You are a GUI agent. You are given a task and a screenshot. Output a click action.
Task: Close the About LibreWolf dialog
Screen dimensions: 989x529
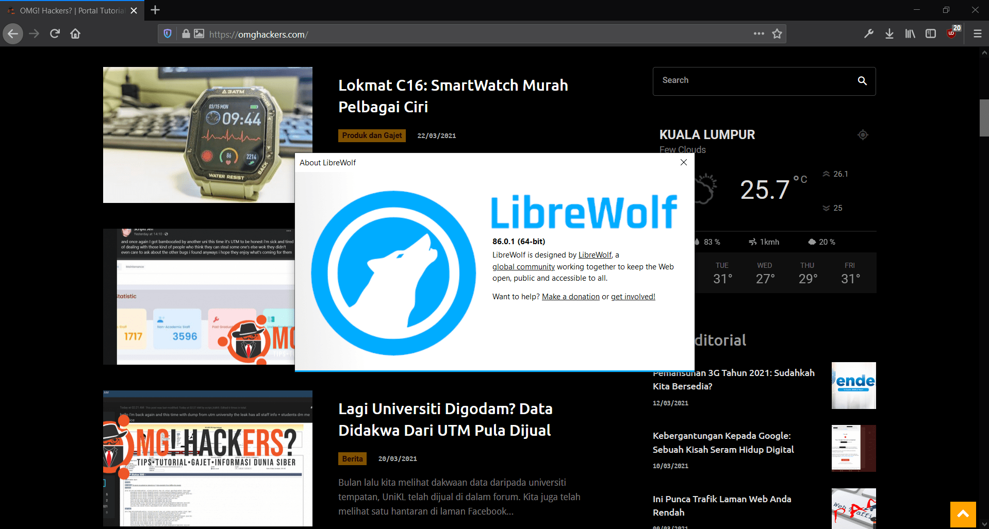click(x=684, y=162)
